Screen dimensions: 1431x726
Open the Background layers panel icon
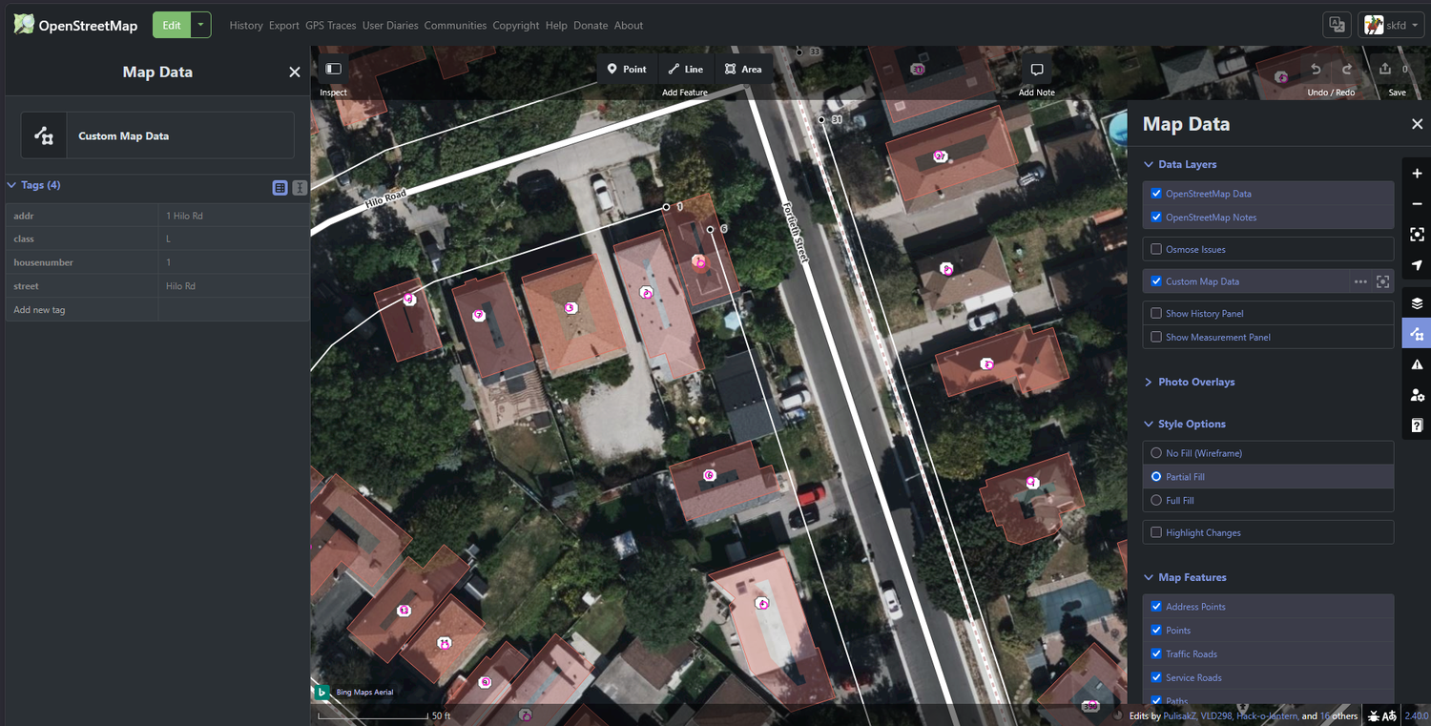click(1417, 303)
